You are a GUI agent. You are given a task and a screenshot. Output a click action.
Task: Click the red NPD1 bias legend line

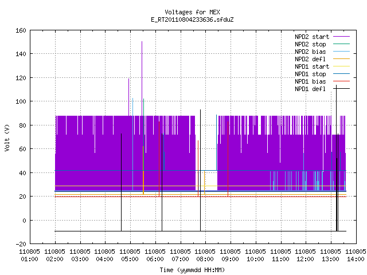coord(342,81)
